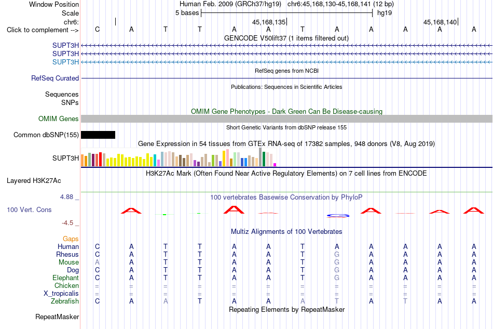This screenshot has width=493, height=329.
Task: Click the -4.5 PhyloP lower scale value
Action: pos(67,223)
